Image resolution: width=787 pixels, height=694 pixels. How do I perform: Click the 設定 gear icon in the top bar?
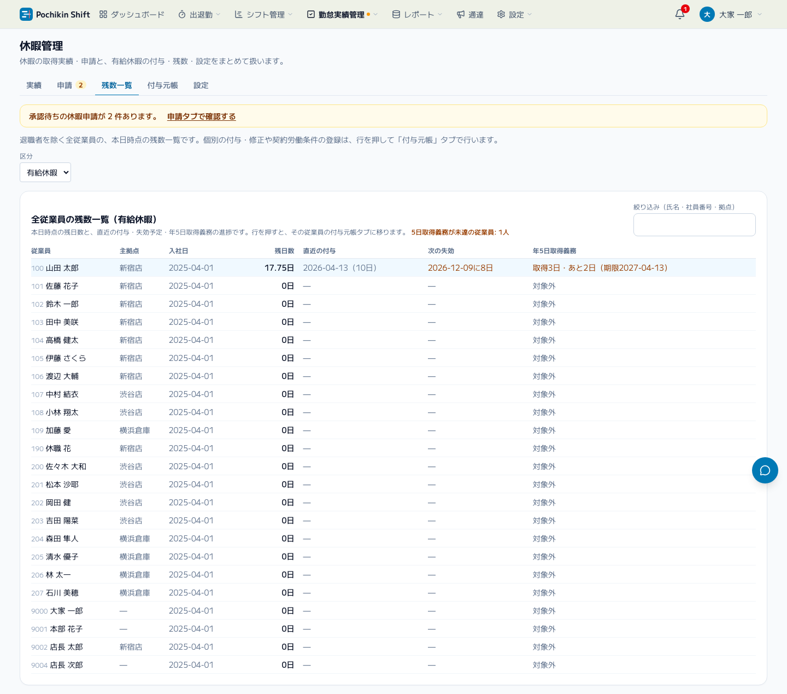point(501,14)
